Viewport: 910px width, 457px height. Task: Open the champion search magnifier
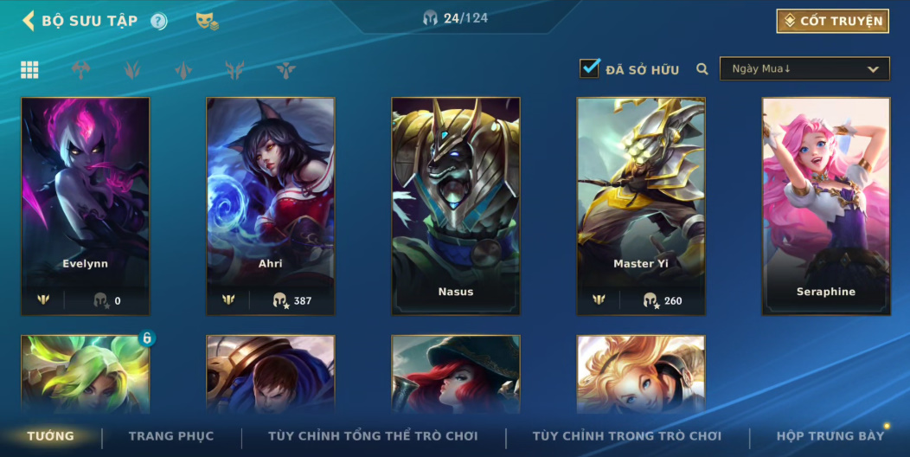702,69
